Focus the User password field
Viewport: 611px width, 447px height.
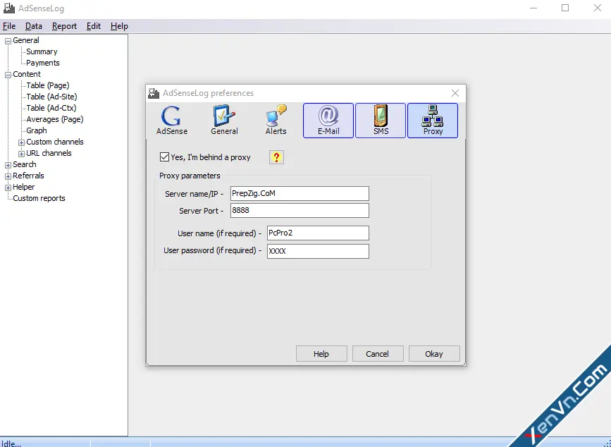(x=318, y=252)
